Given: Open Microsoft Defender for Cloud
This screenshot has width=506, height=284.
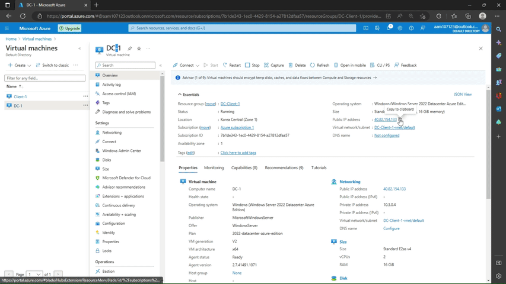Looking at the screenshot, I should pyautogui.click(x=126, y=177).
